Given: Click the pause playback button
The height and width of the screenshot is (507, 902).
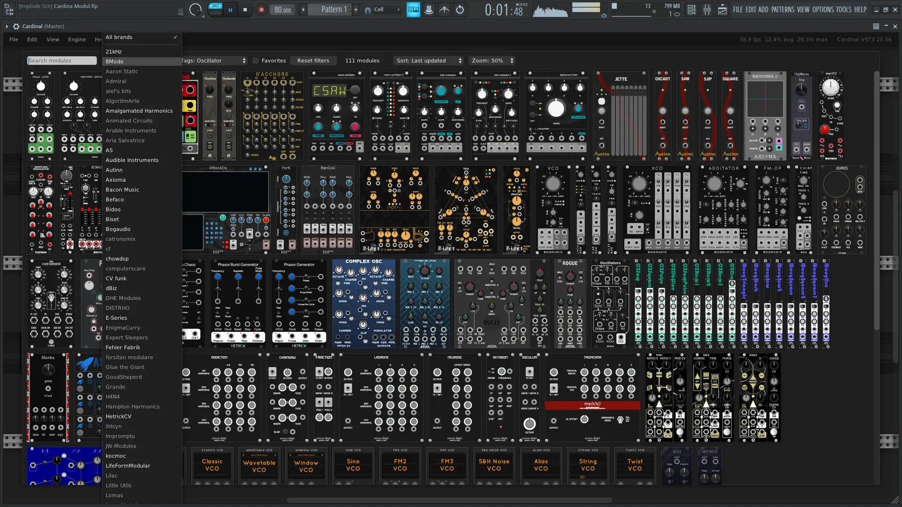Looking at the screenshot, I should click(x=230, y=9).
